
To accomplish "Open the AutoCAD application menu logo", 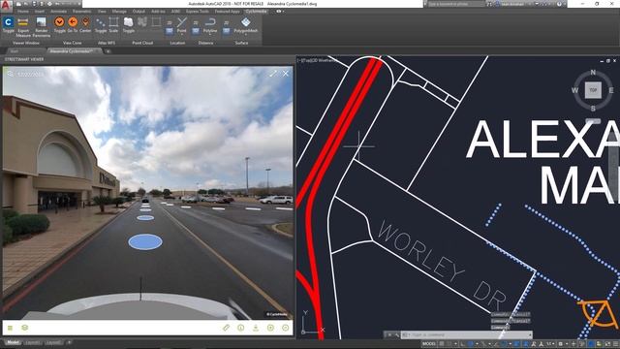I will tap(6, 5).
